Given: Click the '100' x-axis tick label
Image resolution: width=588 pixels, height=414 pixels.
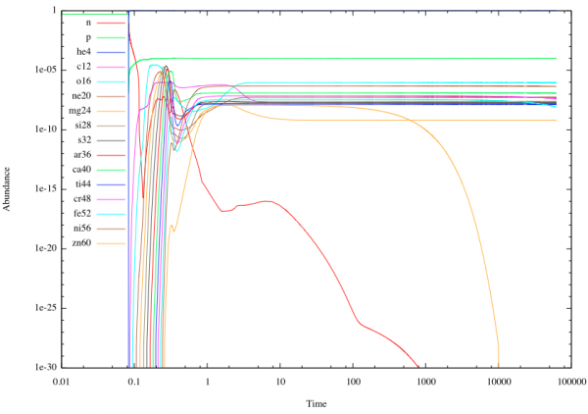Looking at the screenshot, I should click(353, 382).
